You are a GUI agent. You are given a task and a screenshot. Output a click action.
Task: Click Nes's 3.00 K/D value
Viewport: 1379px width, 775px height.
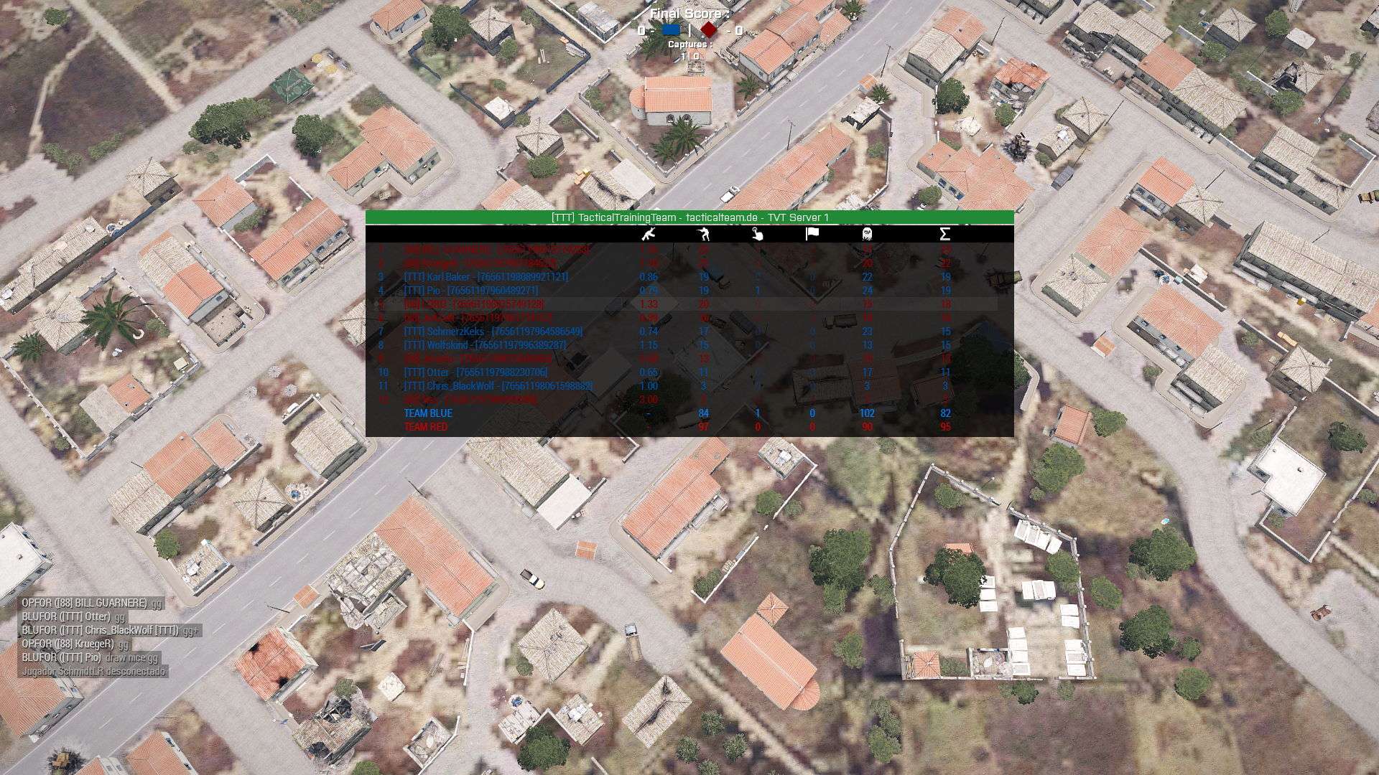[649, 400]
